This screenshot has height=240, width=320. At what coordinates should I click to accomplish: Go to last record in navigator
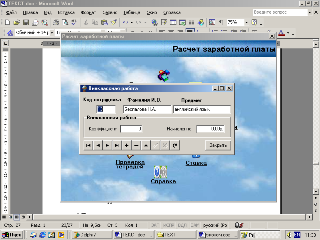click(117, 145)
